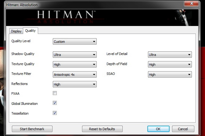Open the Shadow Quality dropdown
Image resolution: width=205 pixels, height=136 pixels.
pyautogui.click(x=75, y=55)
